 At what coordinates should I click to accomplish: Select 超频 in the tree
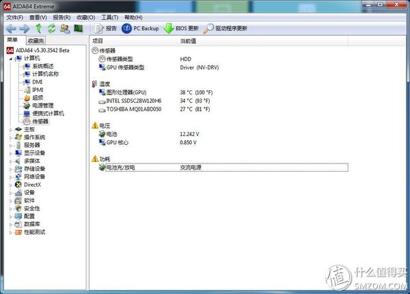pos(38,98)
